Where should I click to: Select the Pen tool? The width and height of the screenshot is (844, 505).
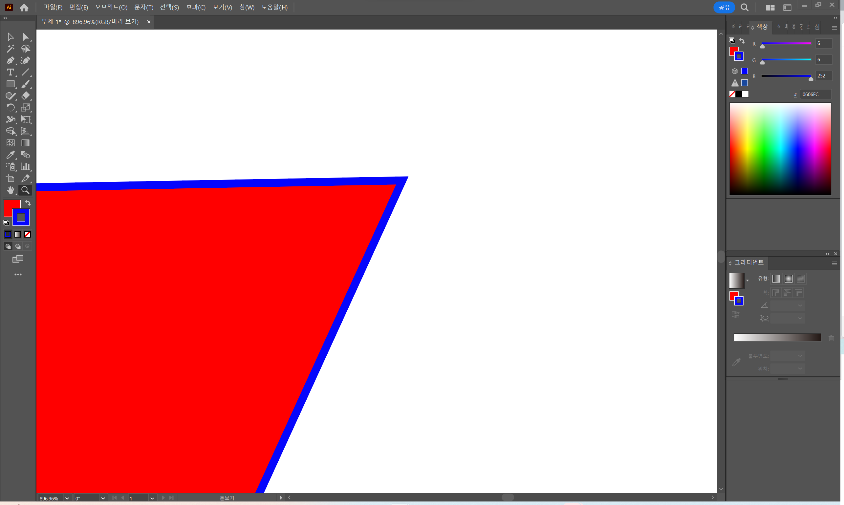pos(10,61)
